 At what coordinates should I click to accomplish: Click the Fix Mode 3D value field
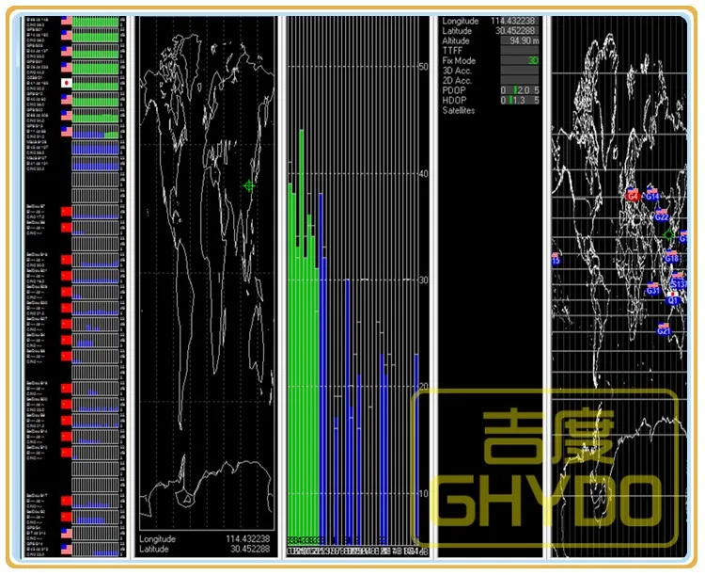click(x=520, y=60)
